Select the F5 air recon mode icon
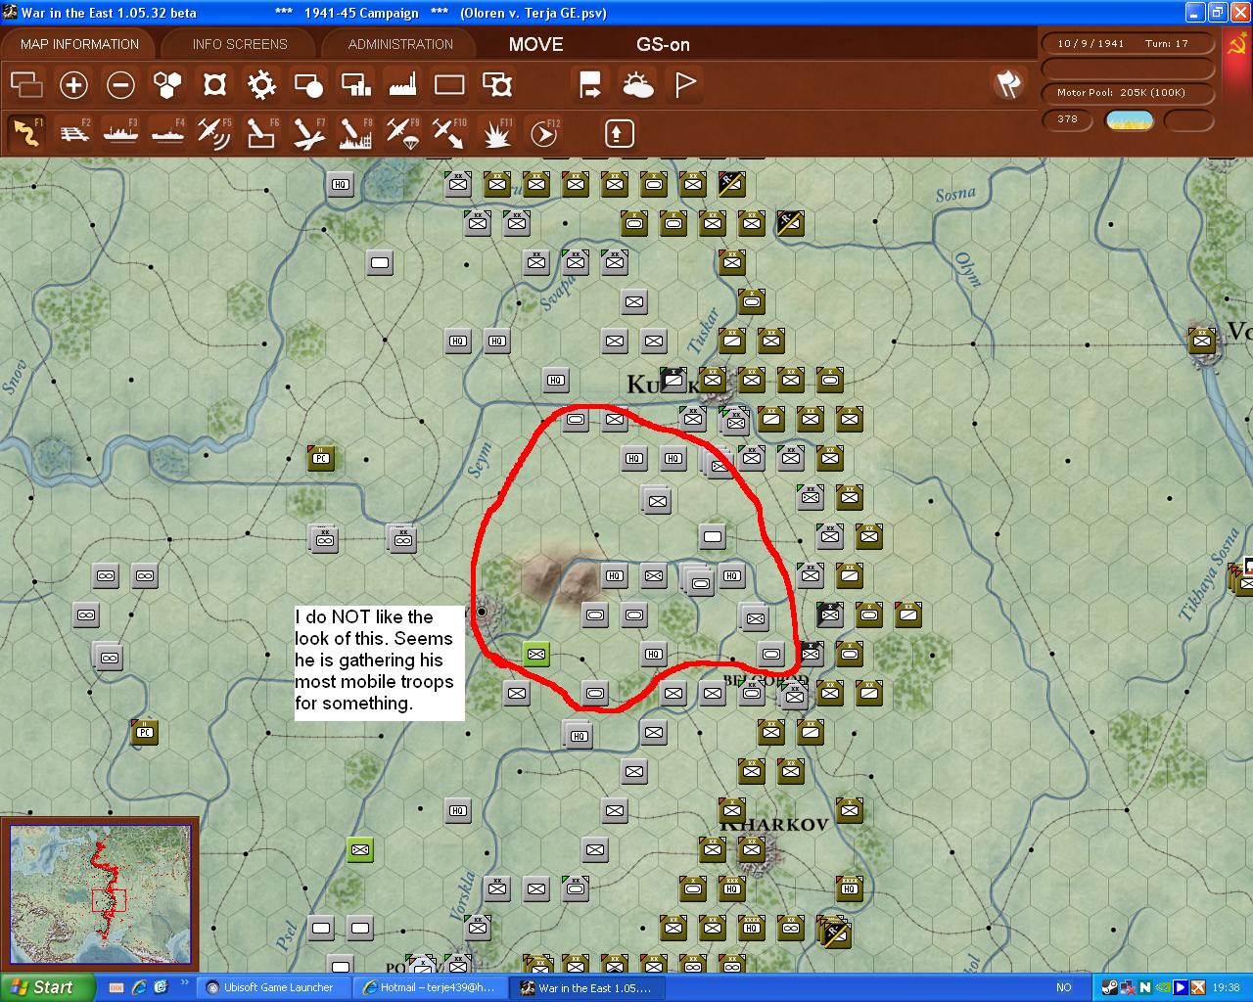This screenshot has height=1002, width=1253. [214, 133]
